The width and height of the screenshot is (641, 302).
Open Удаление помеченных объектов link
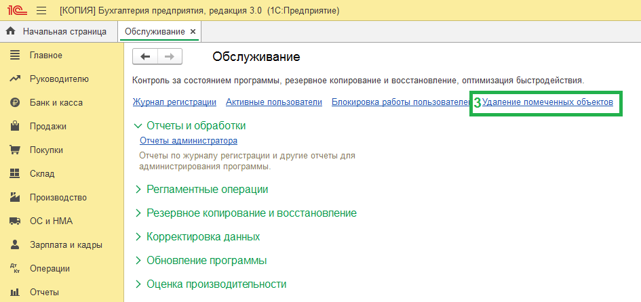click(548, 102)
